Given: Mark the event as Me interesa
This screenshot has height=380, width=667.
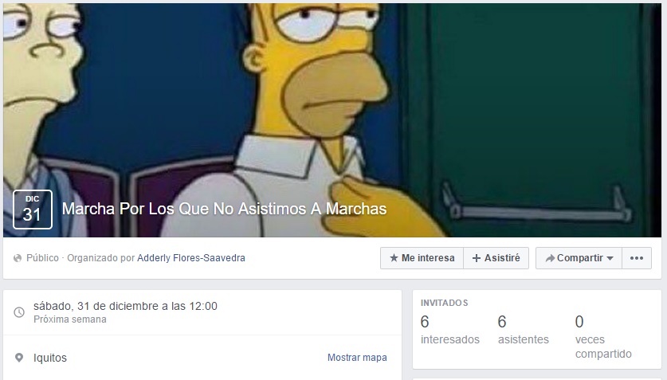Looking at the screenshot, I should [422, 258].
